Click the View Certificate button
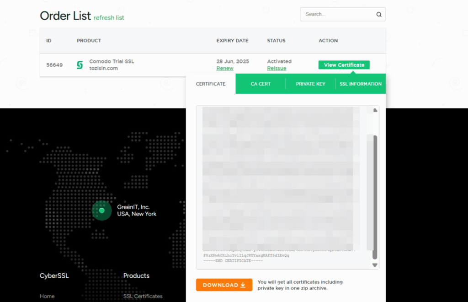468x302 pixels. pyautogui.click(x=344, y=65)
